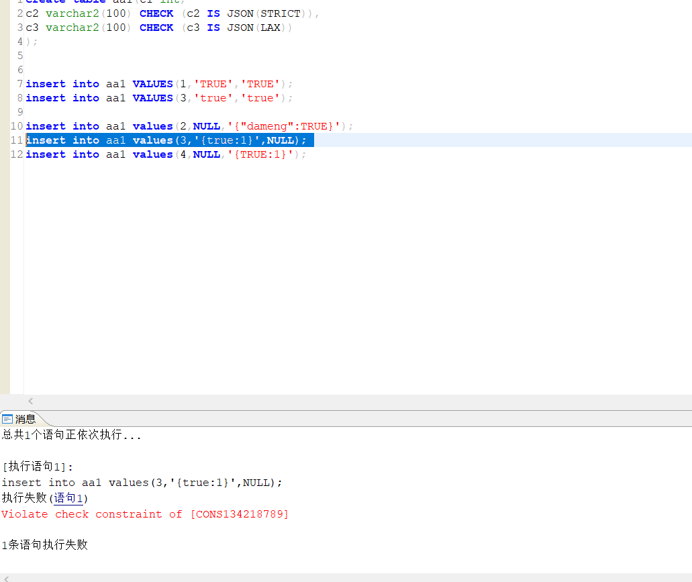Click the varchar2 keyword on line 3
This screenshot has width=692, height=582.
(72, 27)
